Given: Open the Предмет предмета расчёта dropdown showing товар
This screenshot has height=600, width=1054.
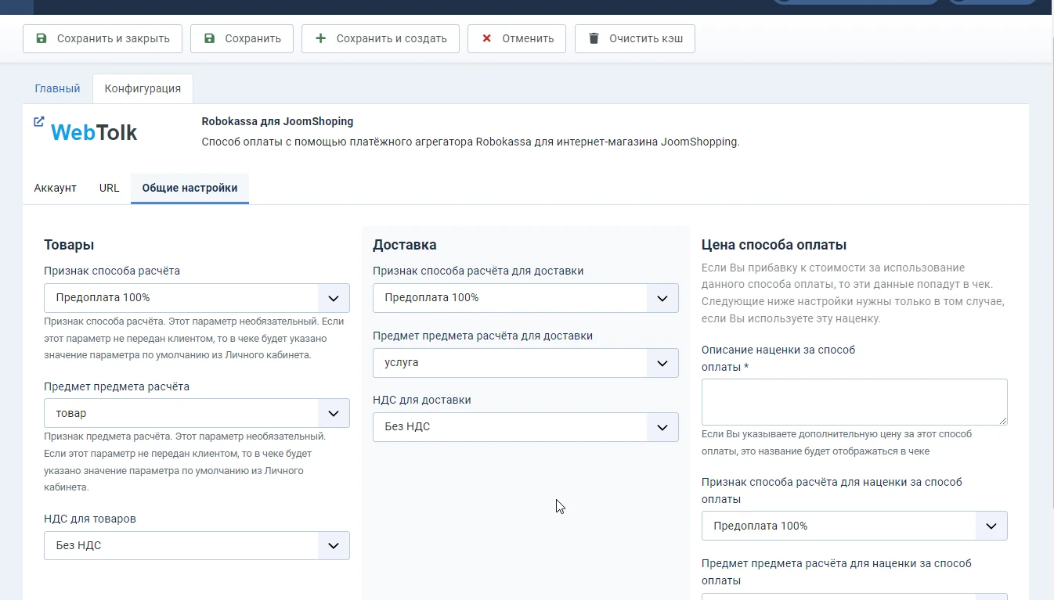Looking at the screenshot, I should tap(197, 413).
